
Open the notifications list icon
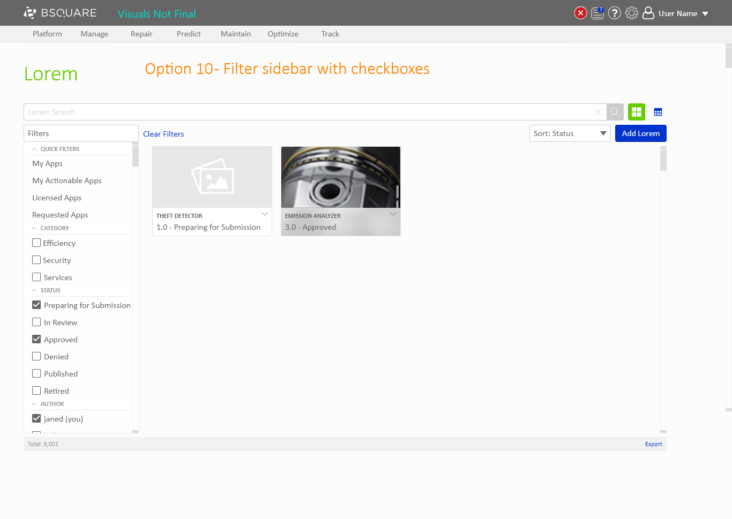597,13
